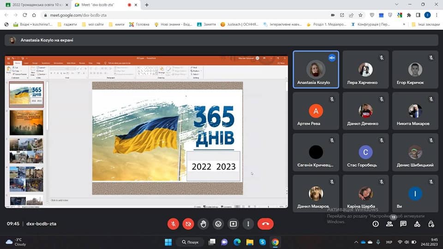
Task: Bookmark this page with the star icon
Action: pos(360,15)
